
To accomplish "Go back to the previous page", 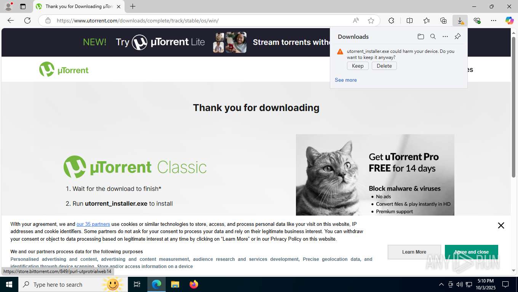I will 11,21.
